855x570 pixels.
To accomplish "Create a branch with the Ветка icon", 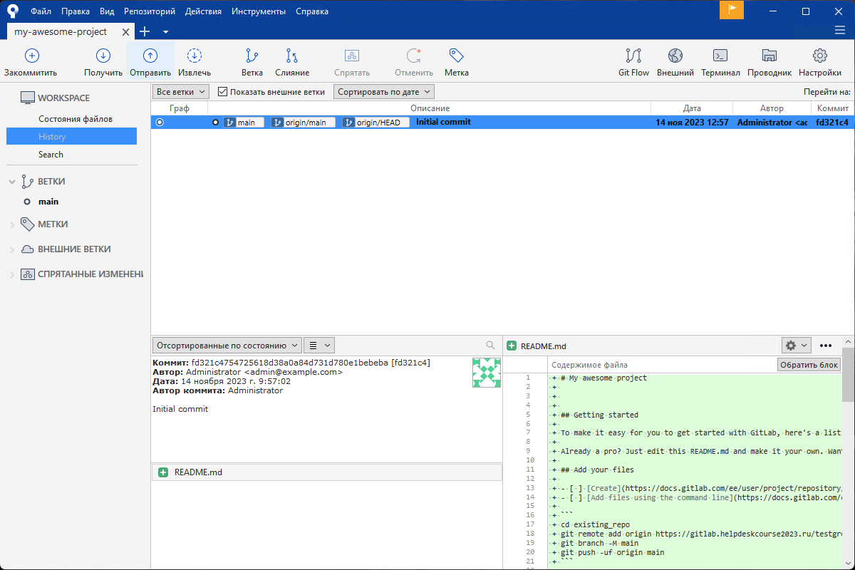I will 252,56.
